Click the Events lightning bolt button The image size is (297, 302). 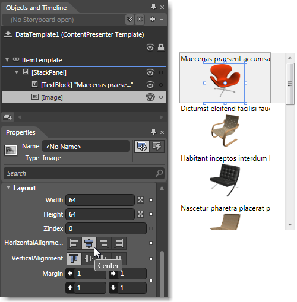click(157, 147)
